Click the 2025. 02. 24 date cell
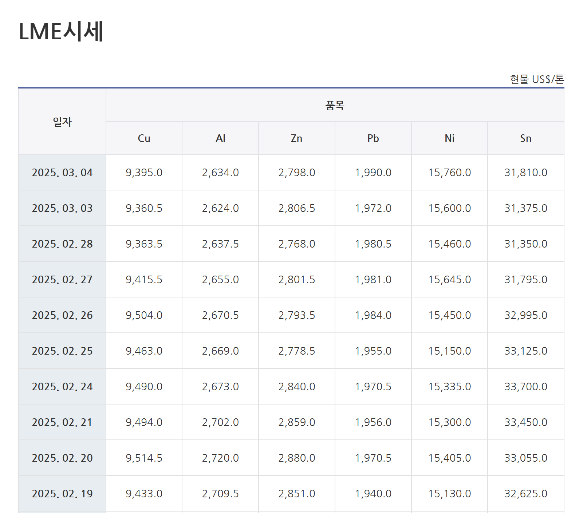This screenshot has height=513, width=583. point(62,387)
